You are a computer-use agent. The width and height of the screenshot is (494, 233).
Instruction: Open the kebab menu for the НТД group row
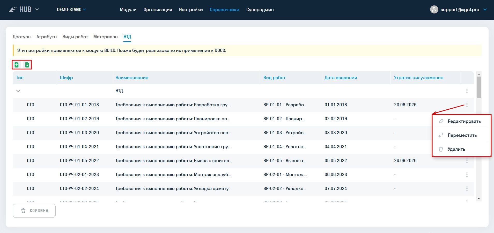467,91
